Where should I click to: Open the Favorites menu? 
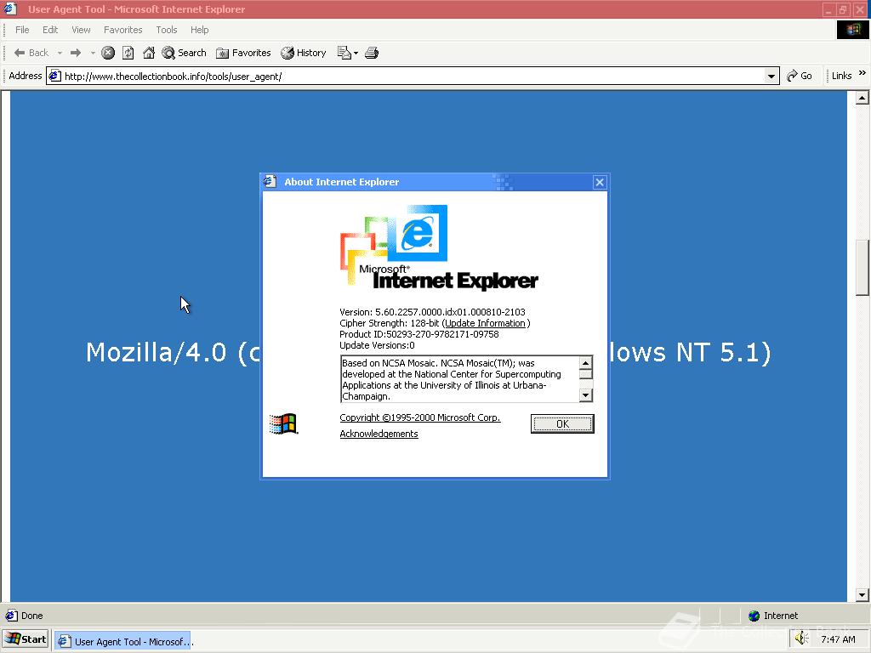pyautogui.click(x=122, y=30)
